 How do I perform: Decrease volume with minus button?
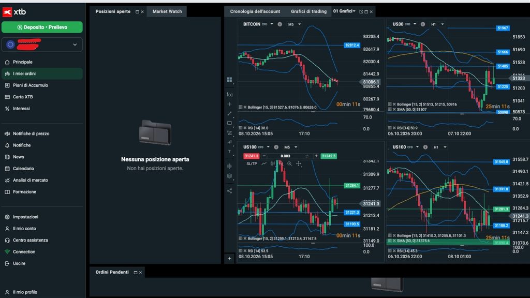pos(264,156)
